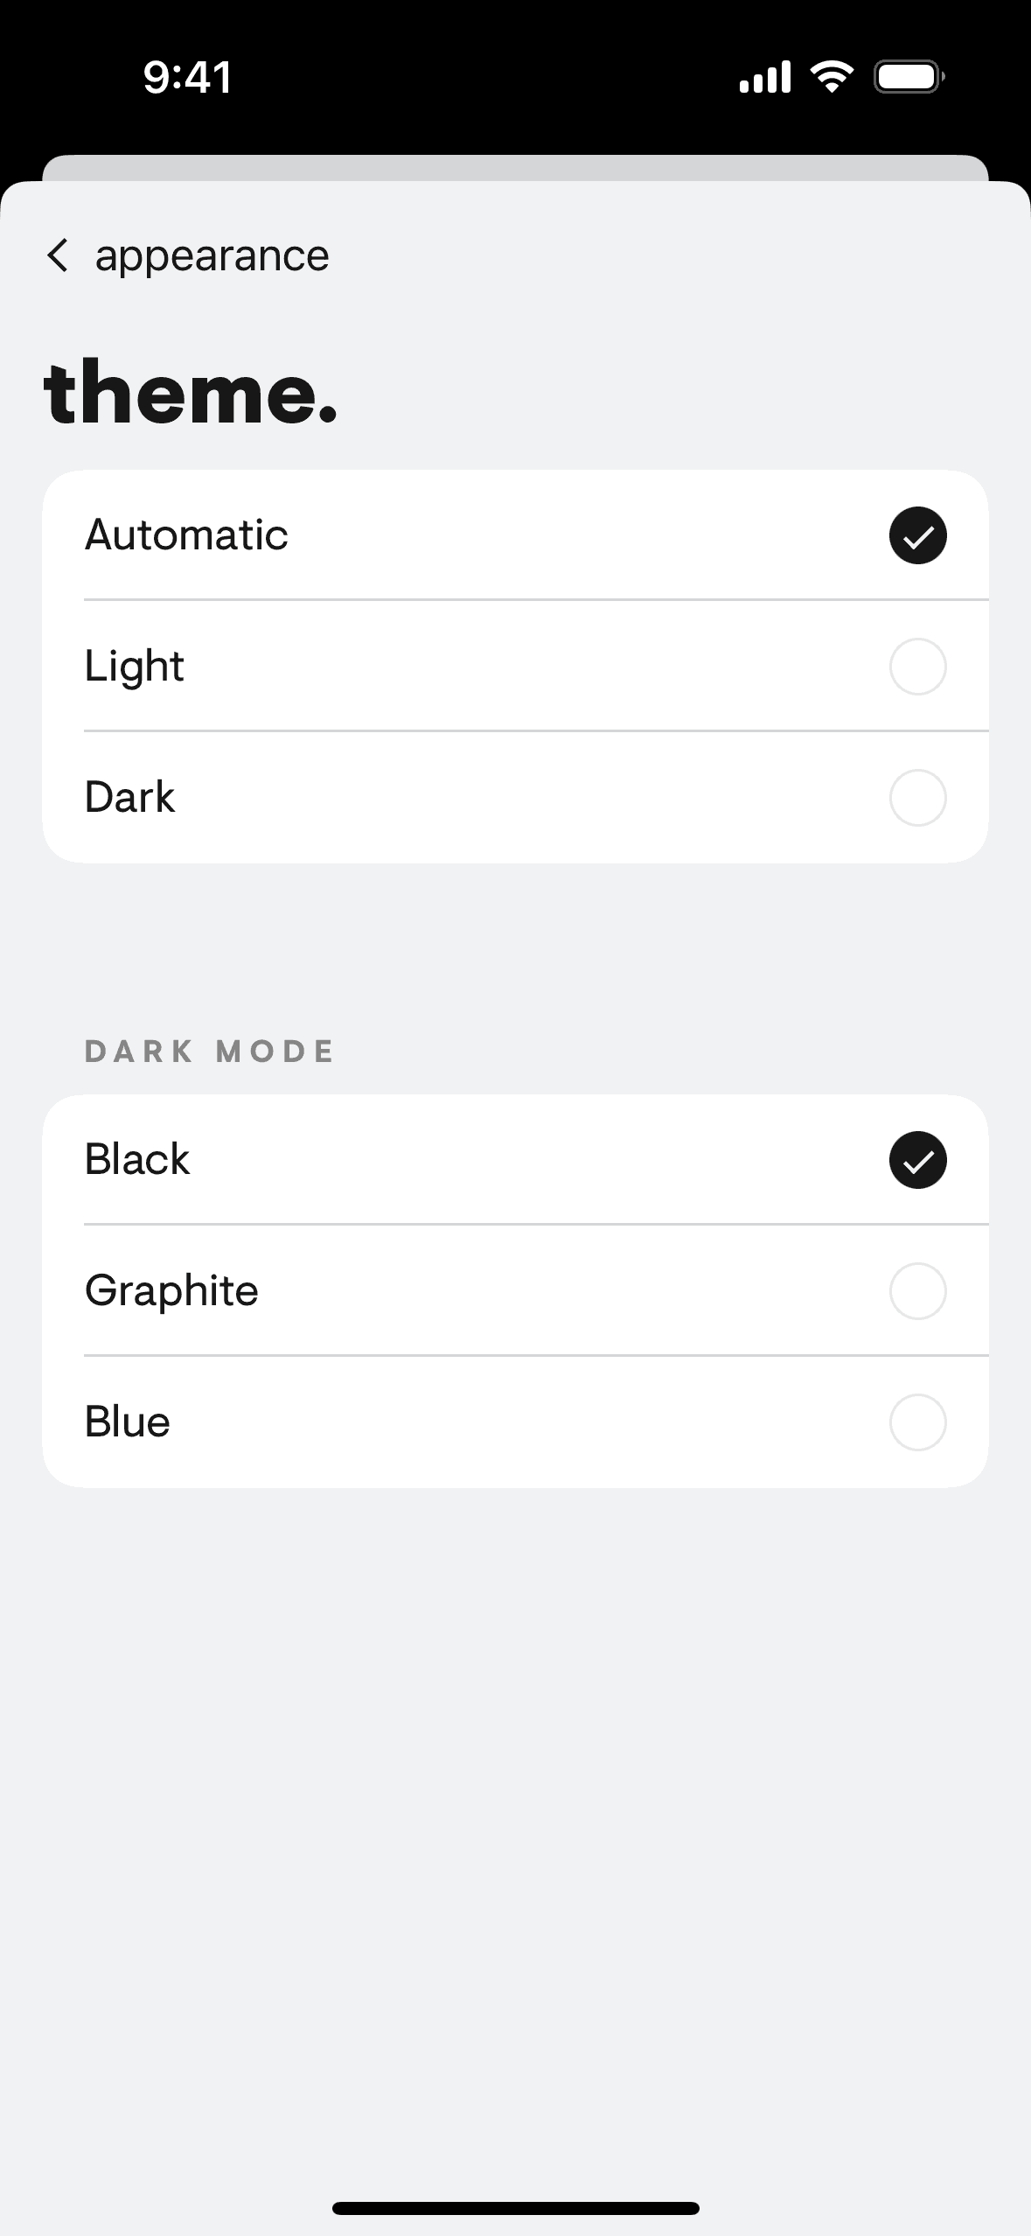The image size is (1031, 2236).
Task: Tap the cellular signal bars icon
Action: (x=765, y=77)
